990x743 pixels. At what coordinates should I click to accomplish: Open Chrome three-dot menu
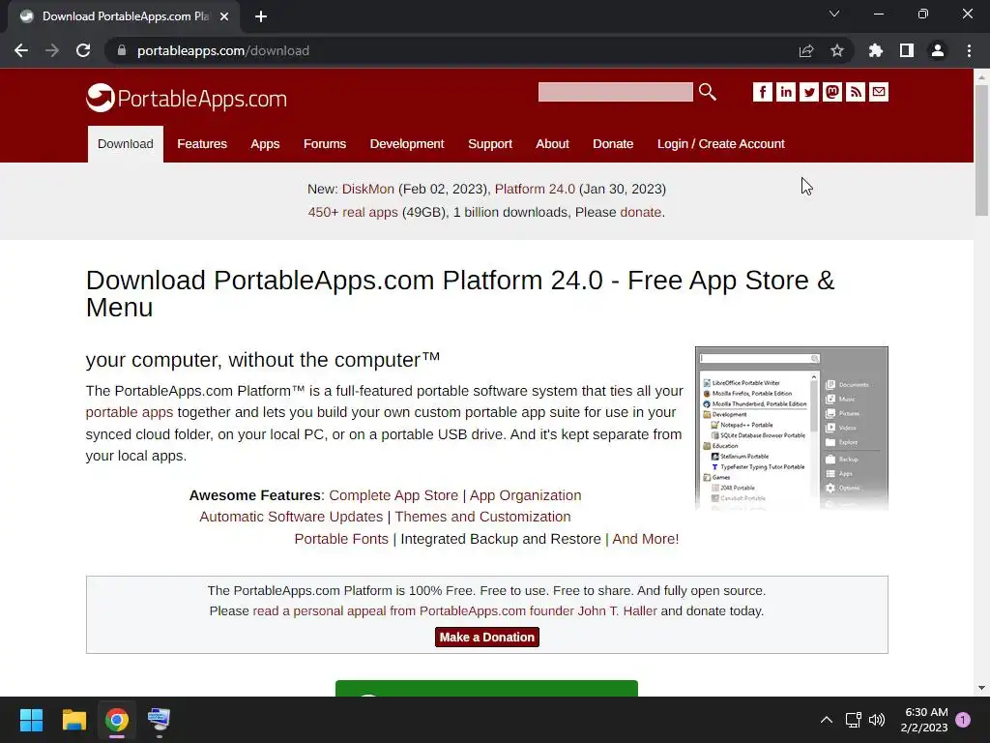(969, 50)
